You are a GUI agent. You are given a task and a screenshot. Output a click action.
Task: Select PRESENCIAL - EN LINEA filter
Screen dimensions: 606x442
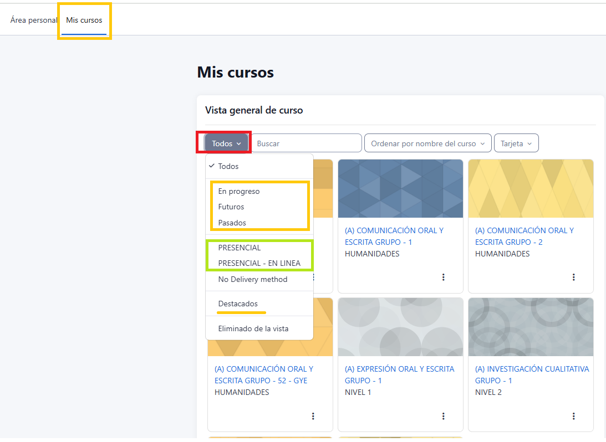pos(259,263)
